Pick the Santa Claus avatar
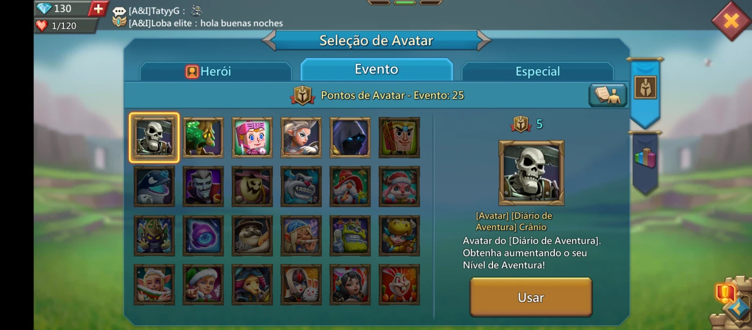Image resolution: width=752 pixels, height=330 pixels. (x=350, y=187)
